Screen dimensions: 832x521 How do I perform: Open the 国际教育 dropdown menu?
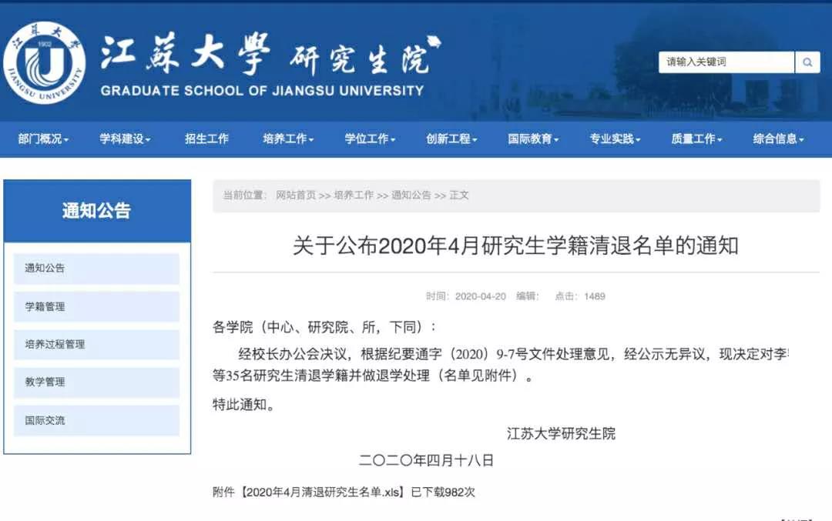click(x=533, y=139)
